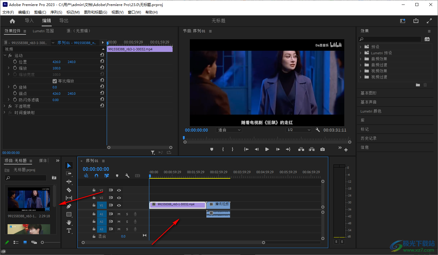
Task: Expand the 预设 effects folder
Action: point(361,47)
